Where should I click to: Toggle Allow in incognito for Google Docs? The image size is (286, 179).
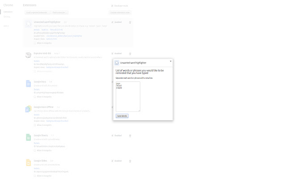pos(35,97)
